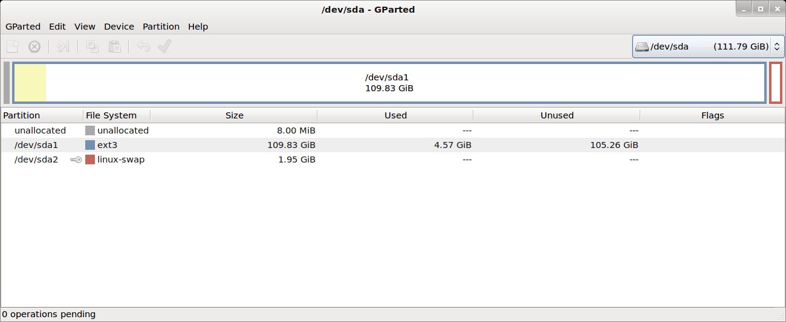
Task: Sort by the Size column header
Action: point(234,115)
